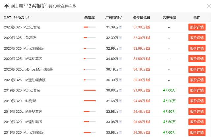The height and width of the screenshot is (137, 211).
Task: Click the 2.0T 184马力 L4 group header
Action: point(16,17)
